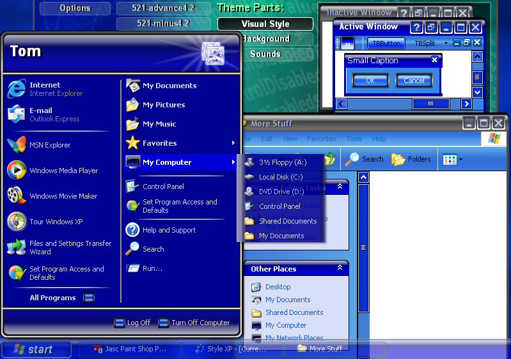Open Help menu in More Stuff
Screen dimensions: 511x359
tap(379, 139)
